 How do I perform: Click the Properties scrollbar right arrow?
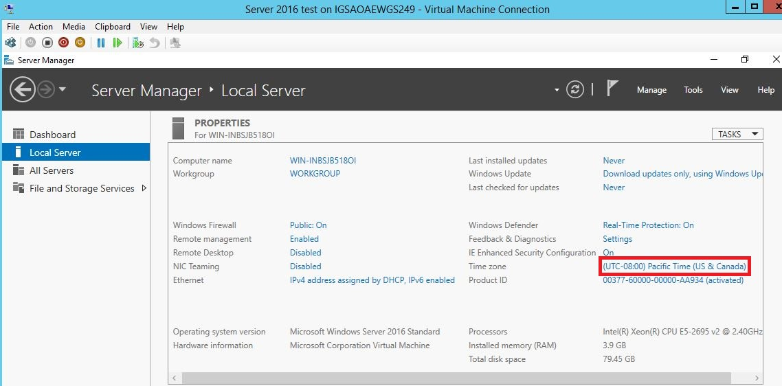pos(757,378)
